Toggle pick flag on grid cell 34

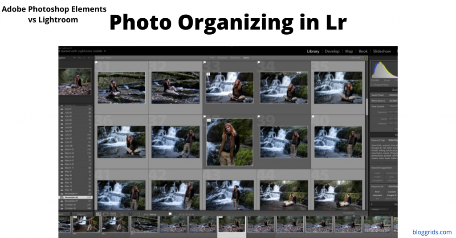coord(259,62)
